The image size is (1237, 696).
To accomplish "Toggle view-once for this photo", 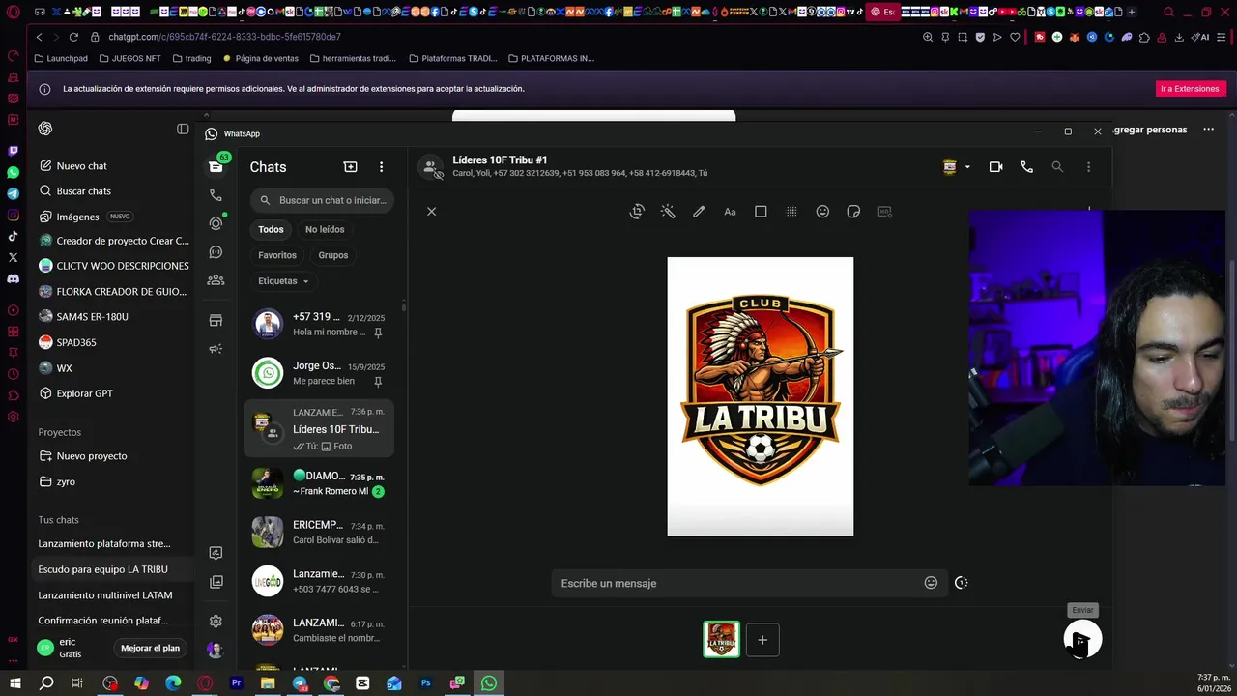I will pyautogui.click(x=961, y=583).
